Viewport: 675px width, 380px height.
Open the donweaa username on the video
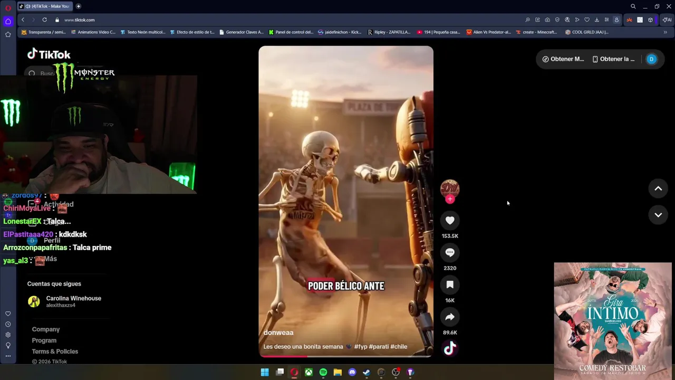click(x=278, y=332)
